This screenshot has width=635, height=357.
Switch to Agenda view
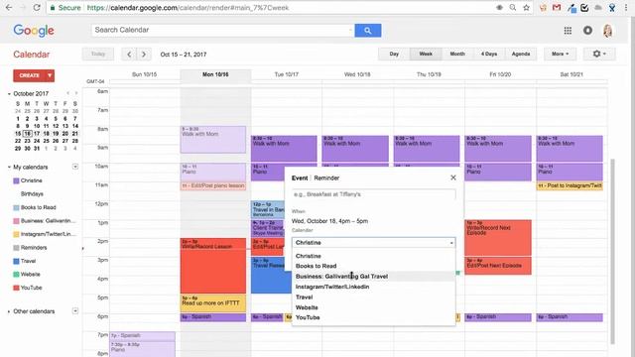click(x=520, y=54)
